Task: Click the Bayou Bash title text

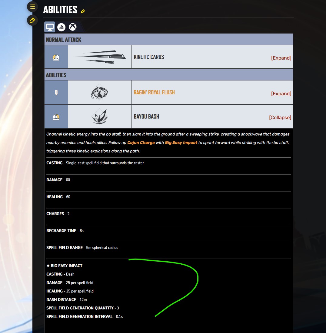Action: (146, 116)
